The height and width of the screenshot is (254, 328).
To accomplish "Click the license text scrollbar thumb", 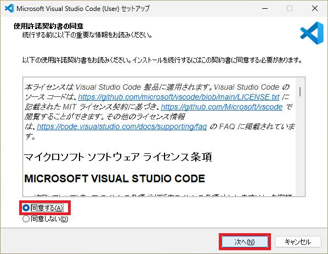I will click(x=300, y=91).
